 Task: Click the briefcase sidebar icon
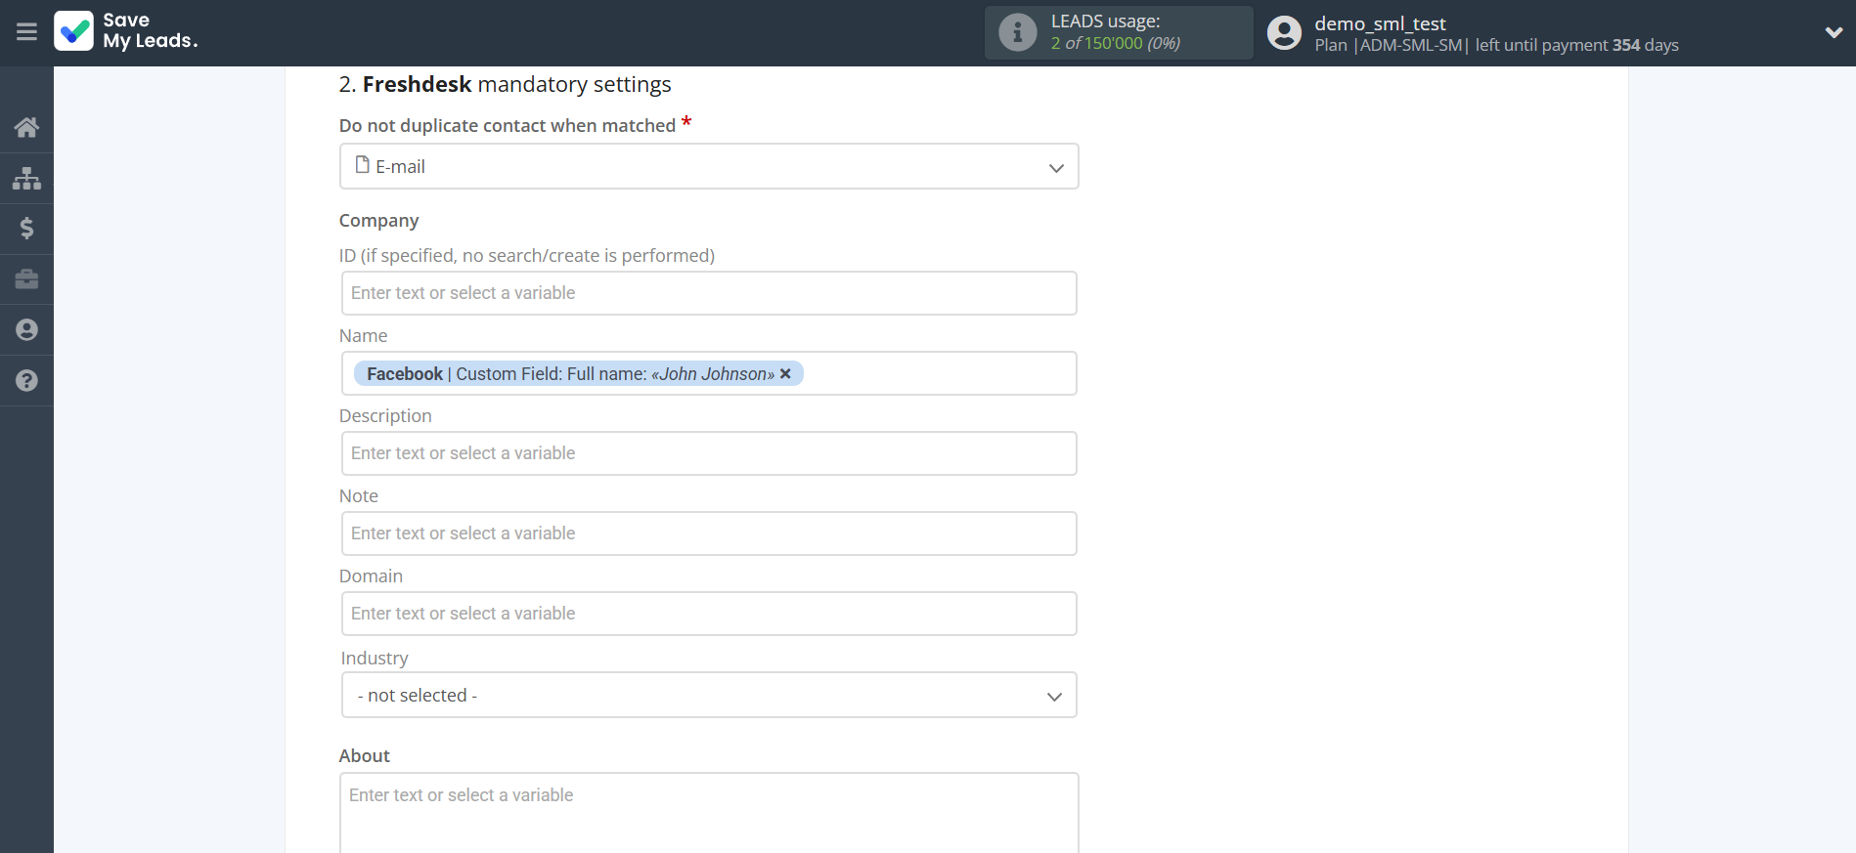point(26,279)
